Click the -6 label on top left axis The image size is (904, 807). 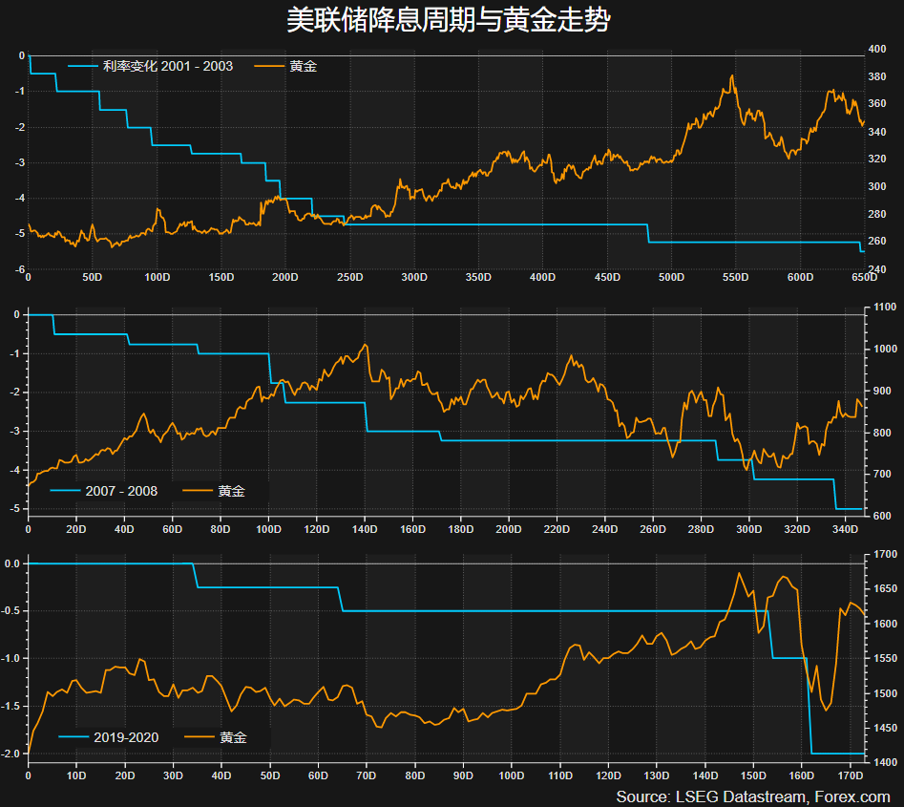point(16,270)
